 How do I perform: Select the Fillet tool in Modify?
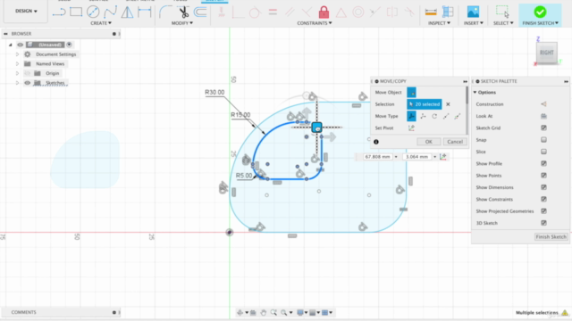[164, 12]
